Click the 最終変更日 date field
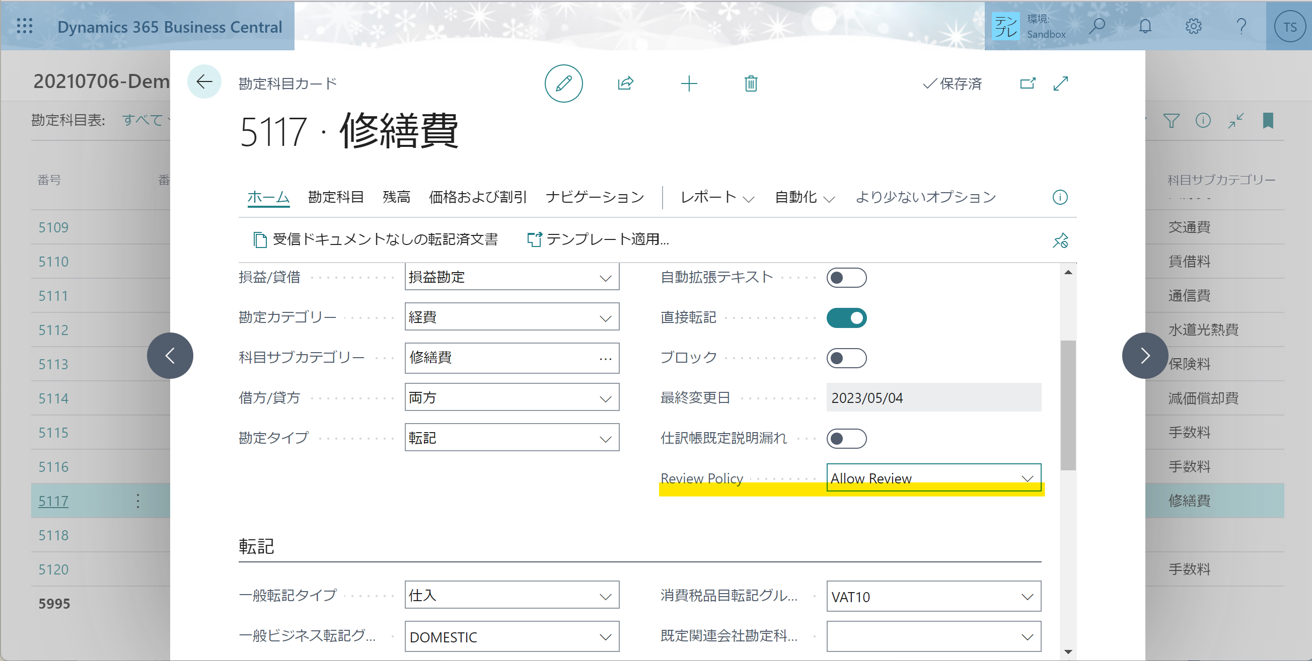Viewport: 1312px width, 661px height. [x=933, y=397]
